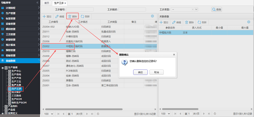Select the ZS001 row

click(x=99, y=85)
